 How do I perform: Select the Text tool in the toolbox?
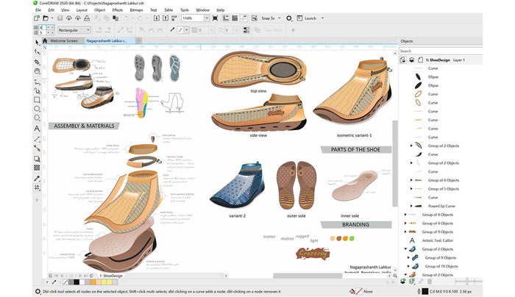[x=38, y=129]
